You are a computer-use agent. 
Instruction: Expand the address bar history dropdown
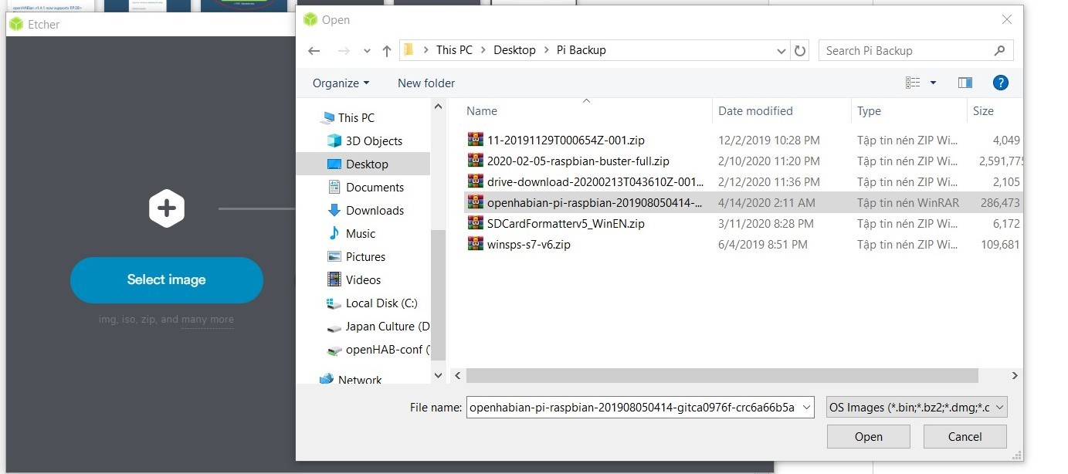pyautogui.click(x=782, y=51)
